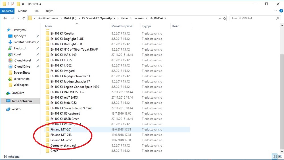
Task: Click the DATA (E:) breadcrumb
Action: click(x=70, y=18)
